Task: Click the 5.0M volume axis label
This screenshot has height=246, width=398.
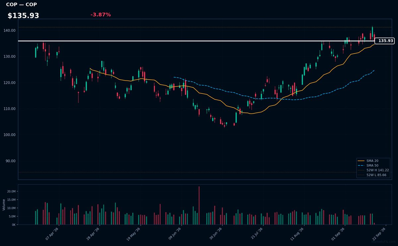Action: pos(12,216)
